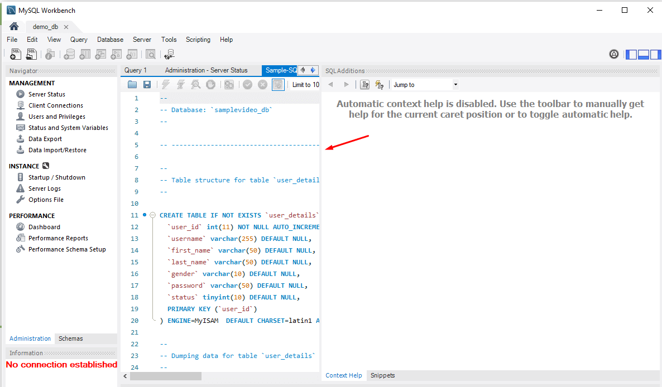Toggle the left sidebar panel visibility

click(x=631, y=54)
